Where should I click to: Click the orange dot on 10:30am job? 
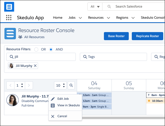149,101
